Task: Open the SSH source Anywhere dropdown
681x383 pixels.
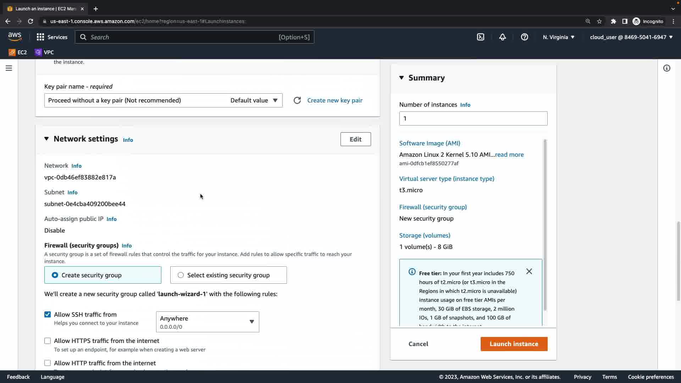Action: pos(207,322)
